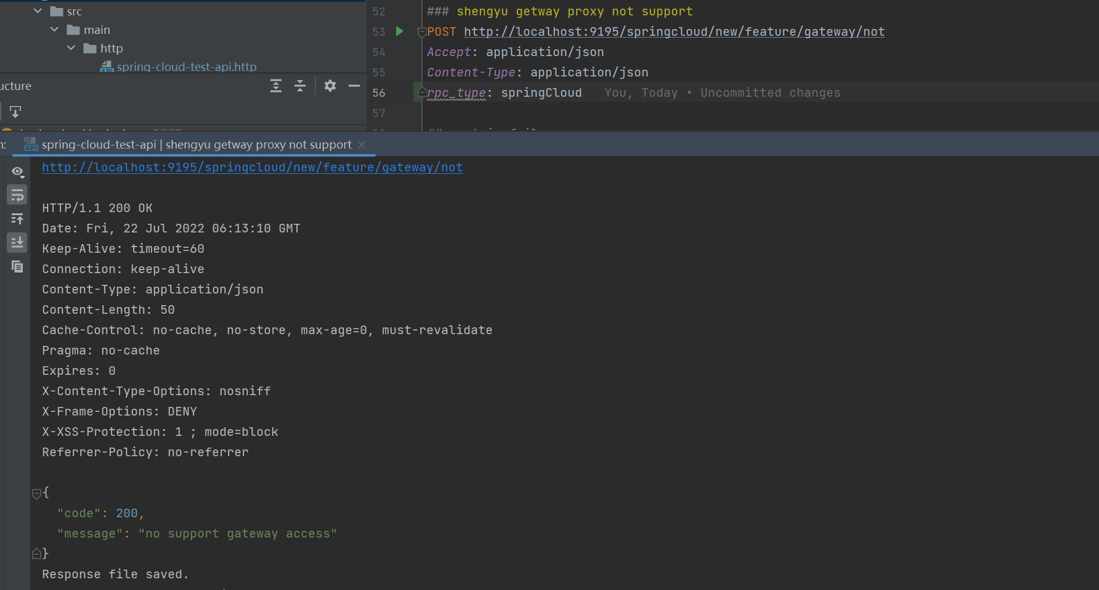Click Expand All icon in Structure panel
1099x590 pixels.
point(276,86)
